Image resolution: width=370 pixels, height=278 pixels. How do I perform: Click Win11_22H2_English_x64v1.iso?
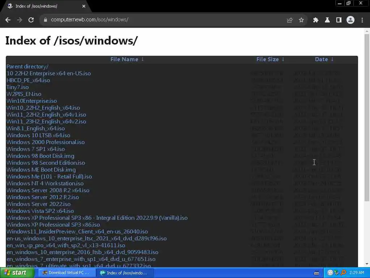[x=46, y=115]
